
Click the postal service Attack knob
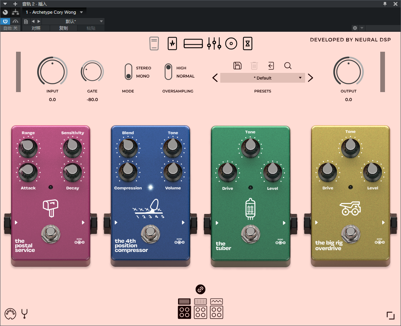click(x=28, y=172)
